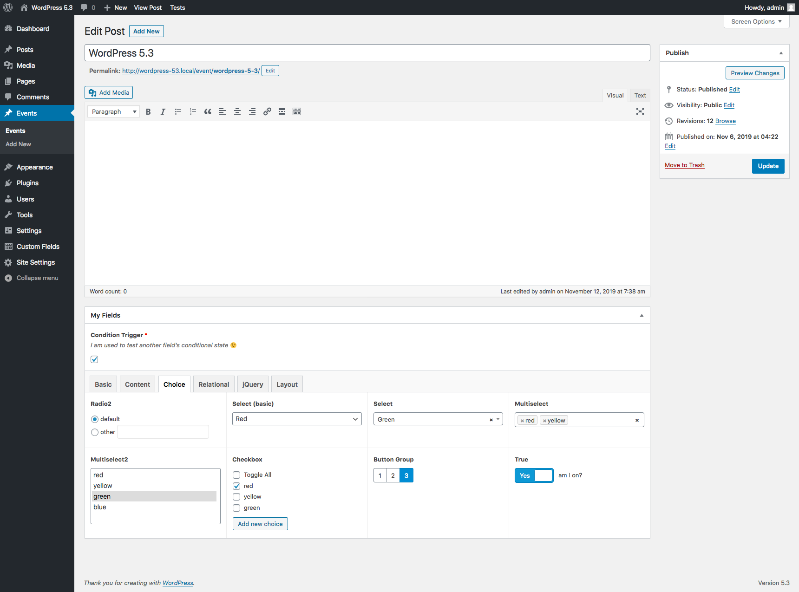Click Move to Trash link
The height and width of the screenshot is (592, 799).
[685, 165]
